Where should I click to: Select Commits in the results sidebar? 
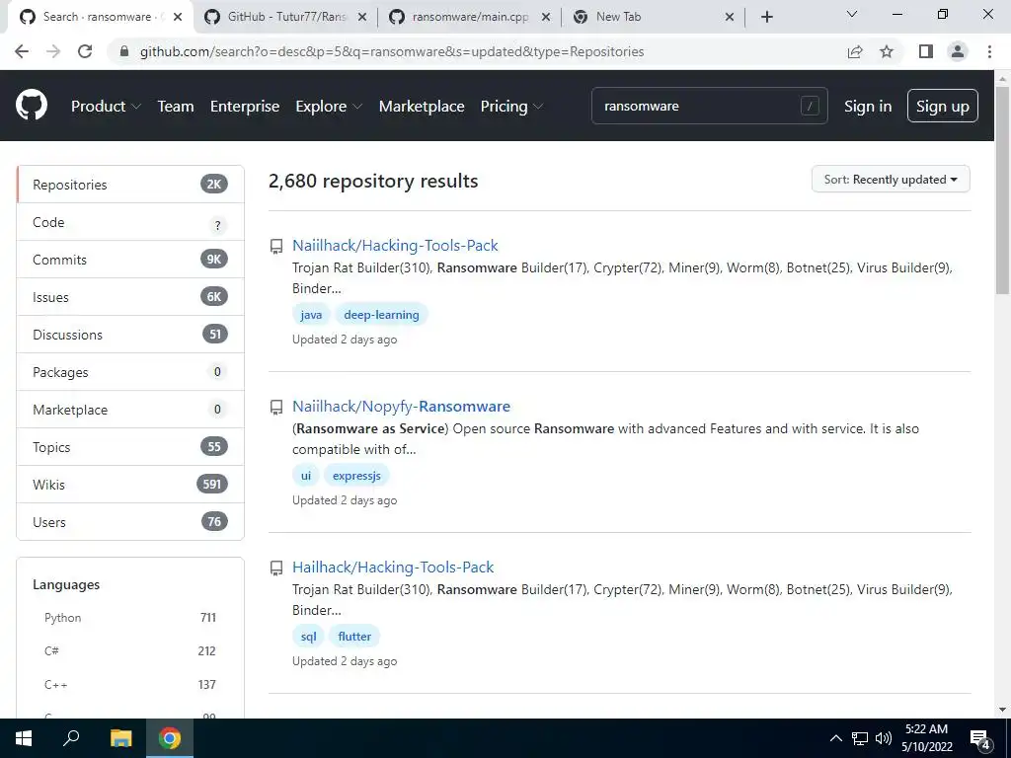click(x=130, y=260)
